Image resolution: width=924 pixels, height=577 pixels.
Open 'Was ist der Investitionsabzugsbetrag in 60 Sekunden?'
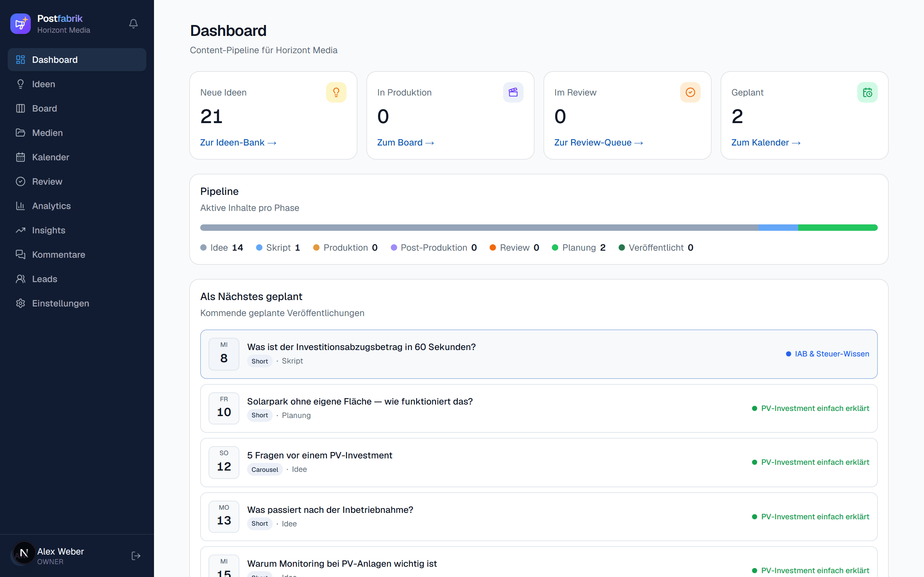coord(539,354)
